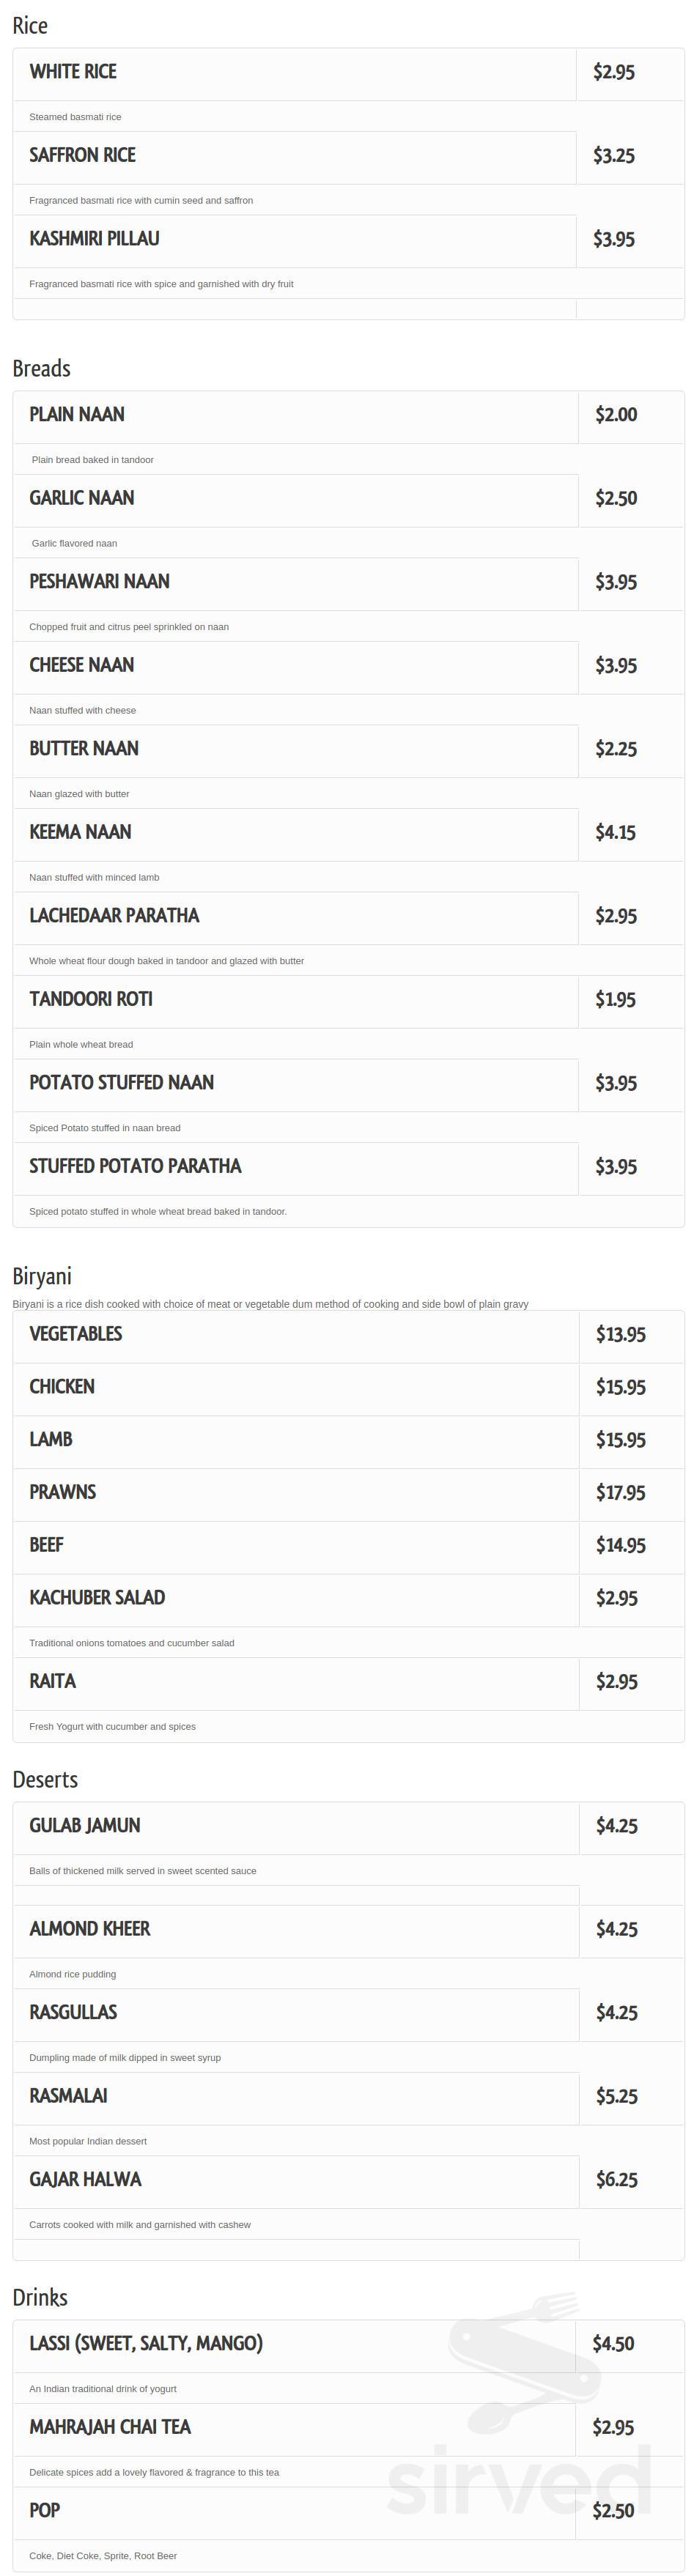Click the Vegetables biryani price $13.95

[x=621, y=1334]
